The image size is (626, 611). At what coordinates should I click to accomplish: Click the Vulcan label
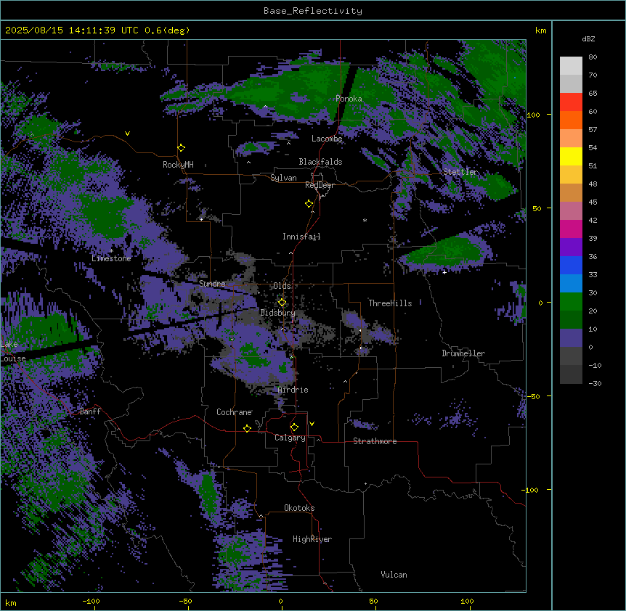[x=394, y=575]
